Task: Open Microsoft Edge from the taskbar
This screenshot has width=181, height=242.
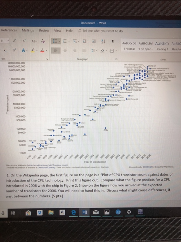Action: tap(74, 213)
